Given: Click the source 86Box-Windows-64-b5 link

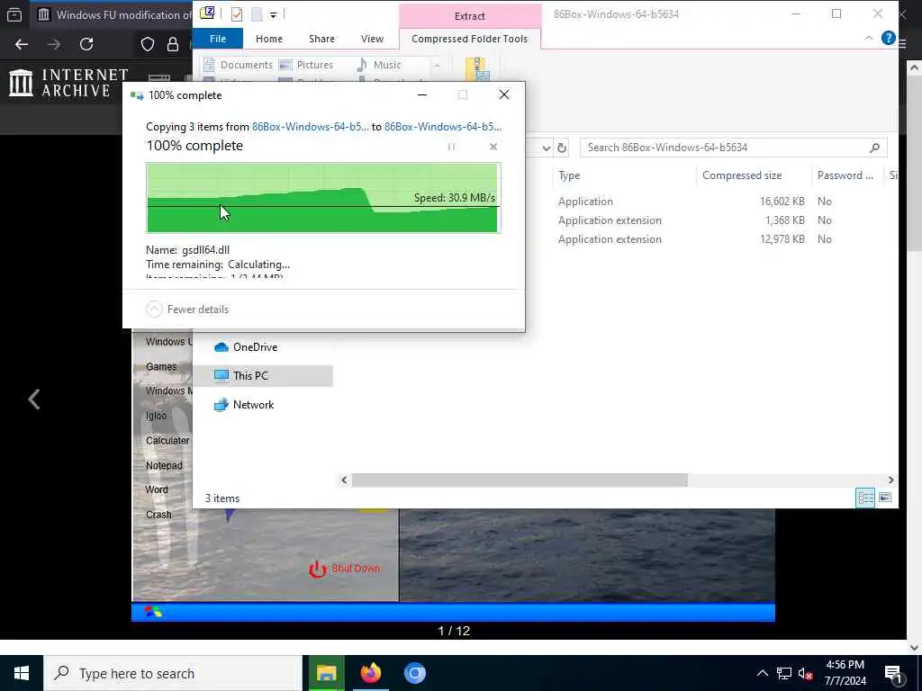Looking at the screenshot, I should (311, 126).
